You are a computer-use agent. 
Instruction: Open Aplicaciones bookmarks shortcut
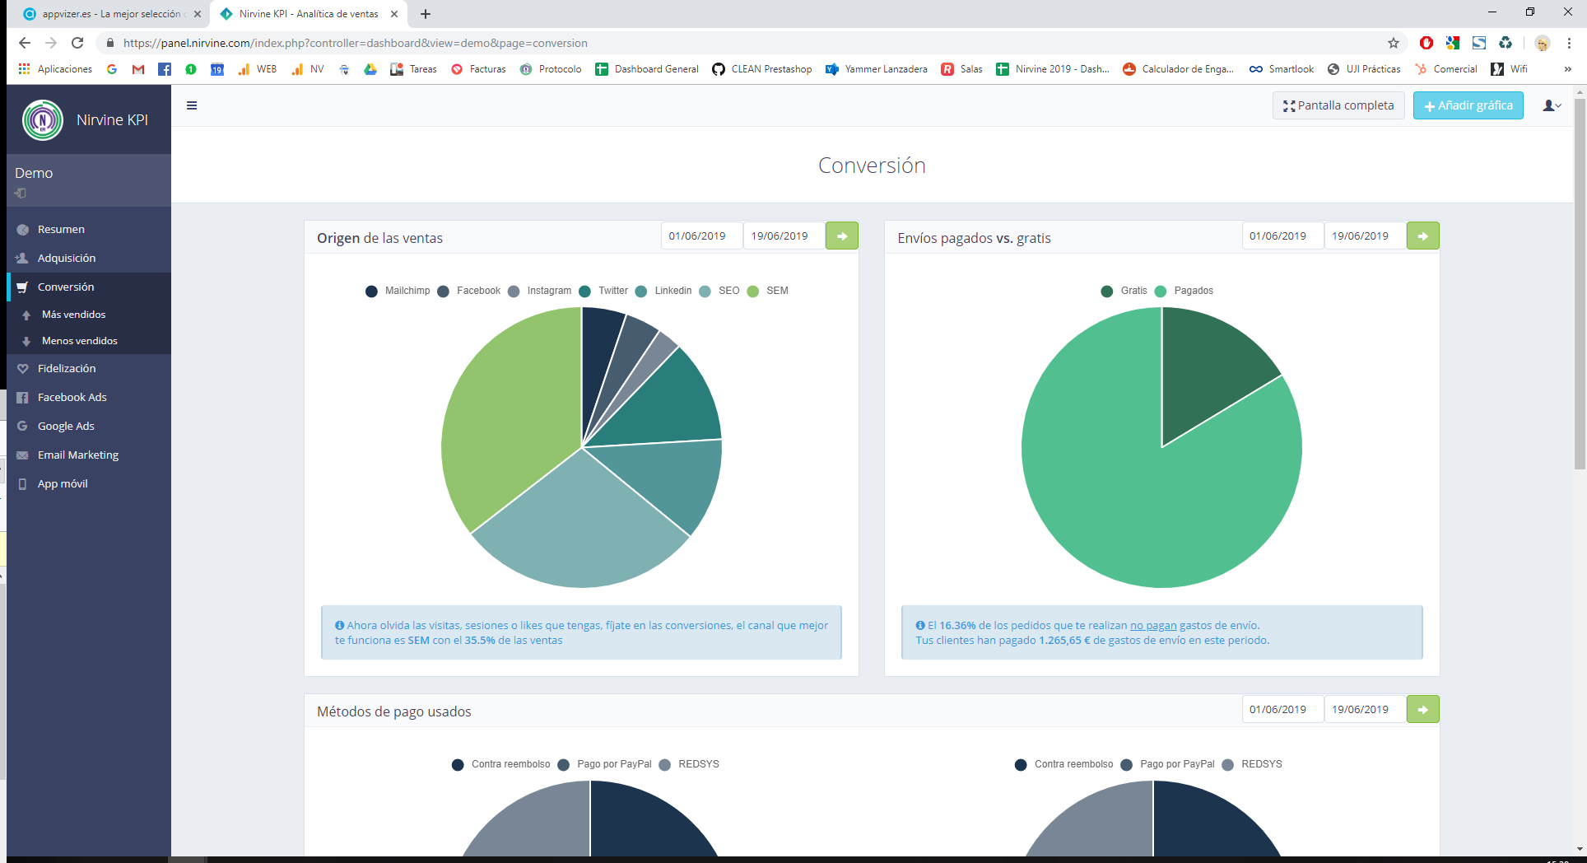(55, 69)
